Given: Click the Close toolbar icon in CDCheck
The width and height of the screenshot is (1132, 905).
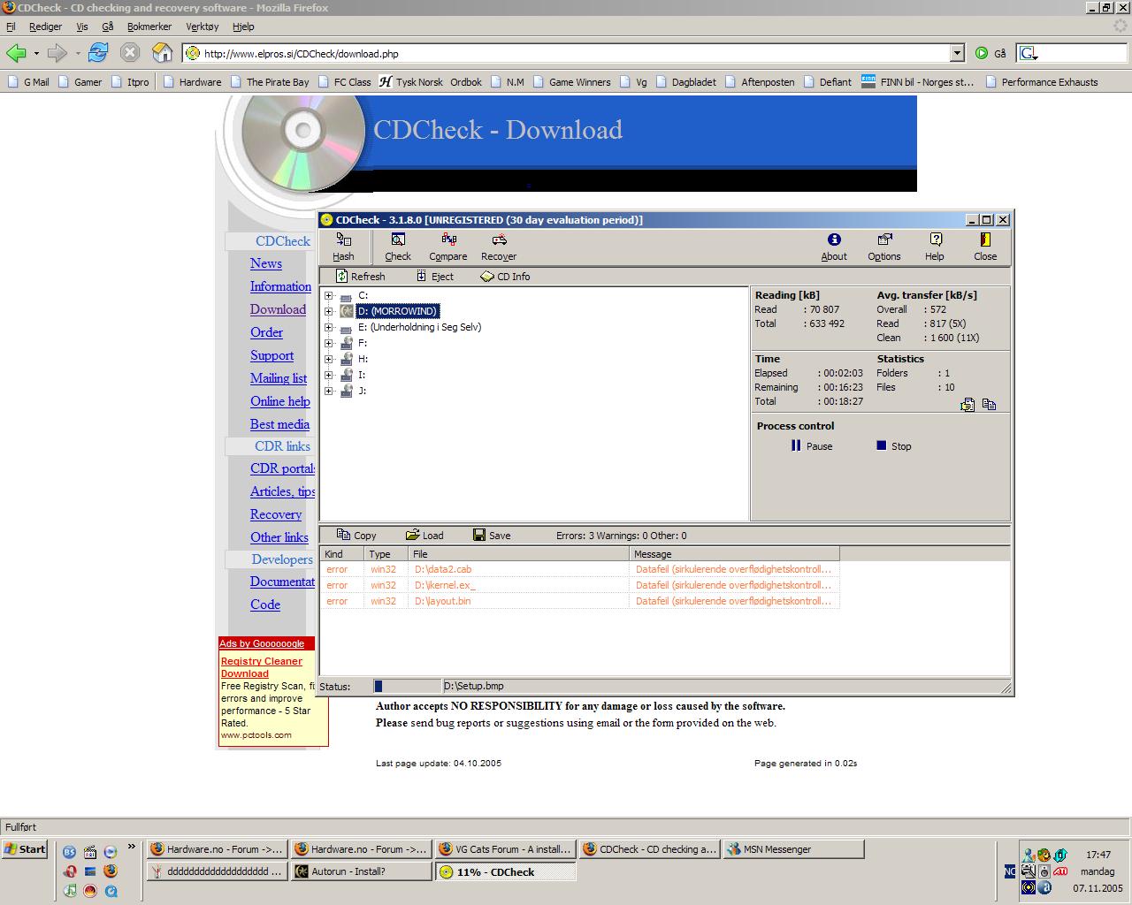Looking at the screenshot, I should point(985,247).
